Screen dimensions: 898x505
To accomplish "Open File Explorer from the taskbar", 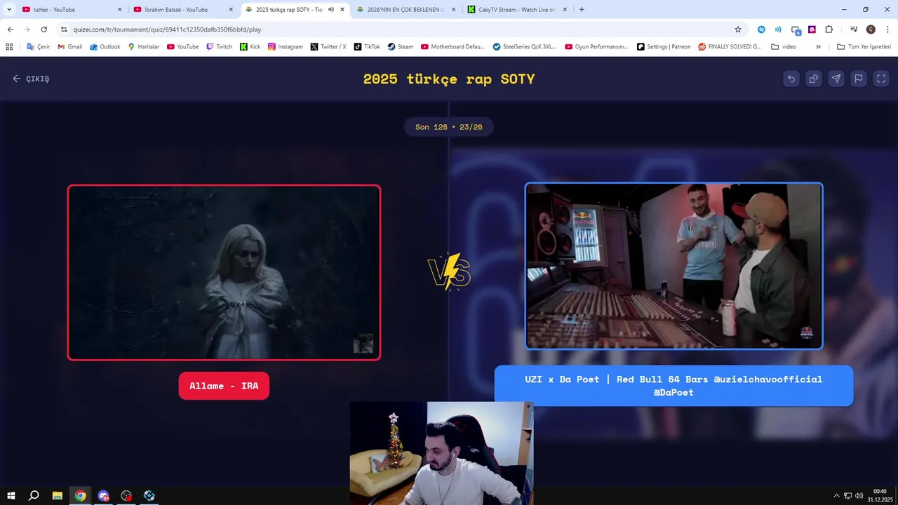I will [58, 496].
